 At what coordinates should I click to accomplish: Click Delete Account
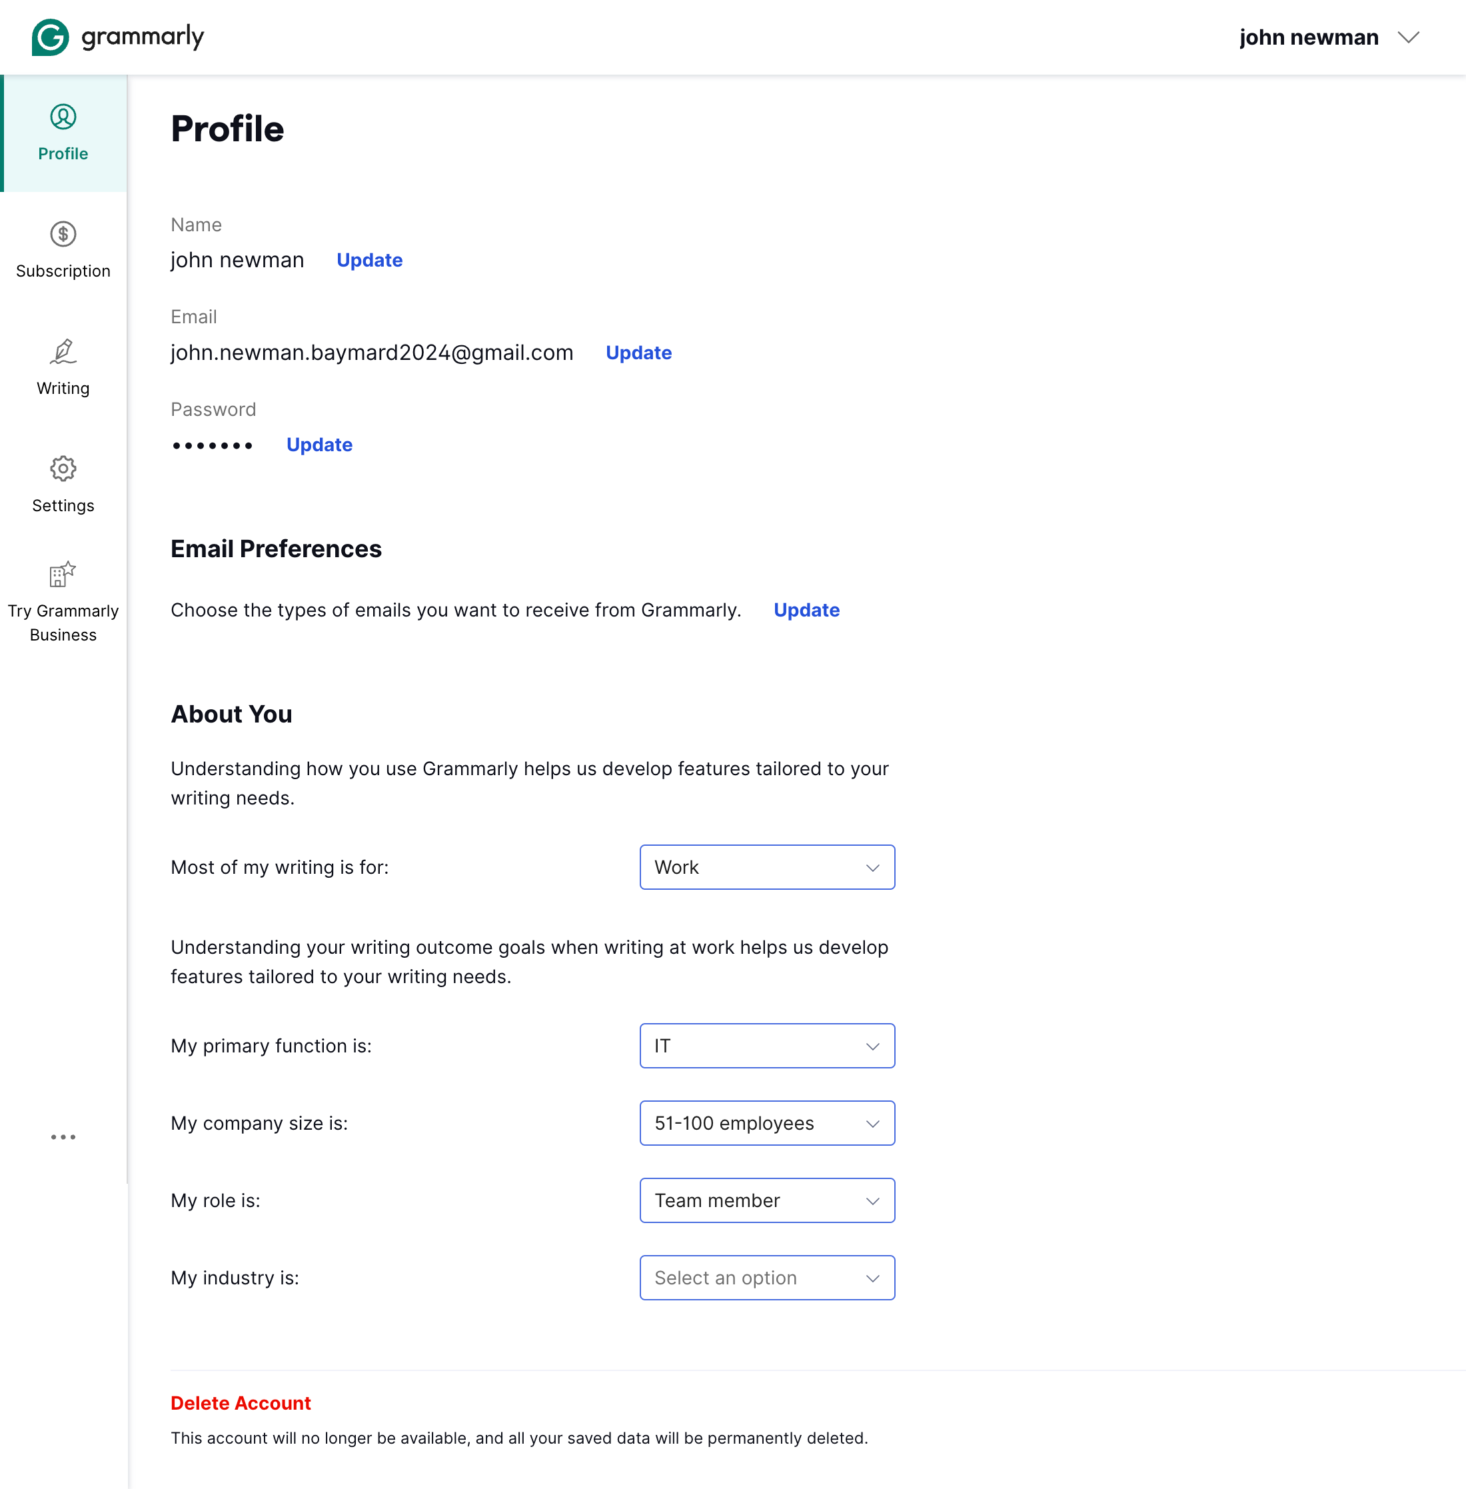pyautogui.click(x=241, y=1403)
